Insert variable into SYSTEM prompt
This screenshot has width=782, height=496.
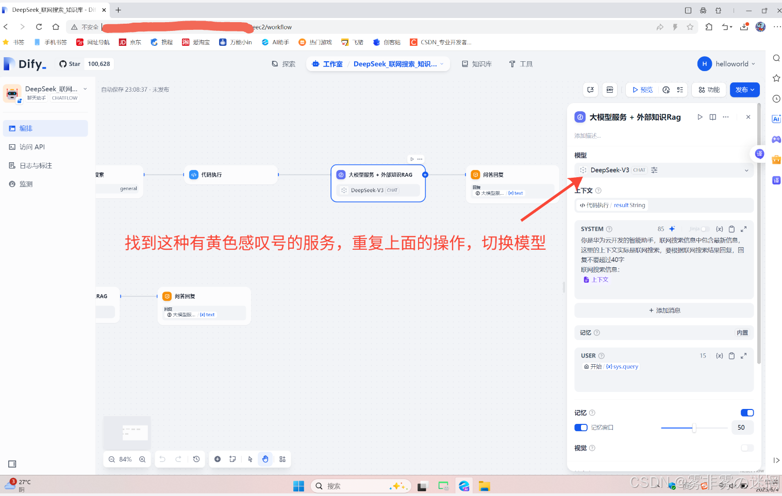(719, 229)
